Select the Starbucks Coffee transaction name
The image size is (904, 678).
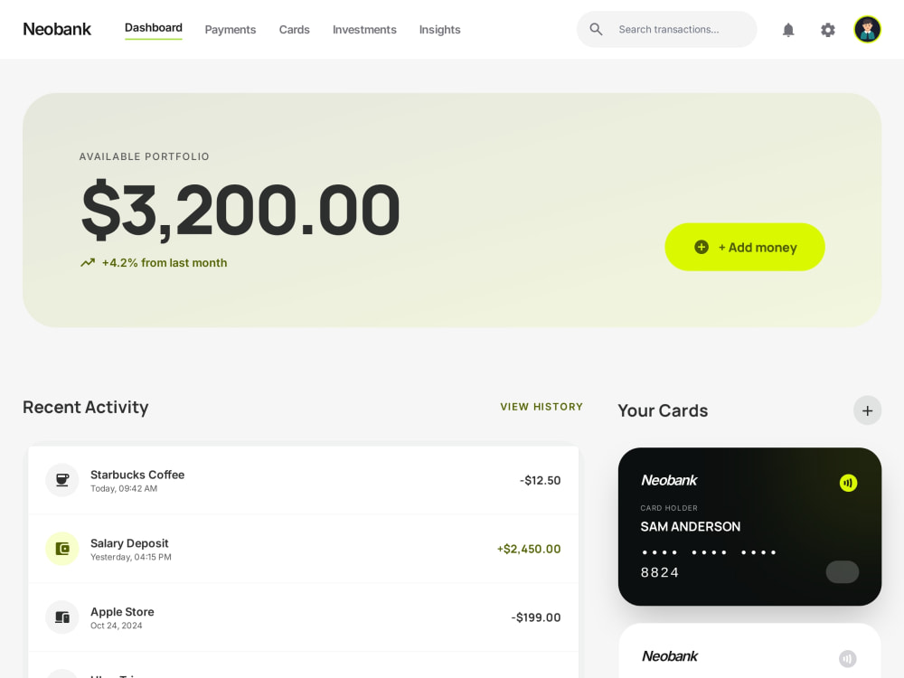[x=137, y=475]
